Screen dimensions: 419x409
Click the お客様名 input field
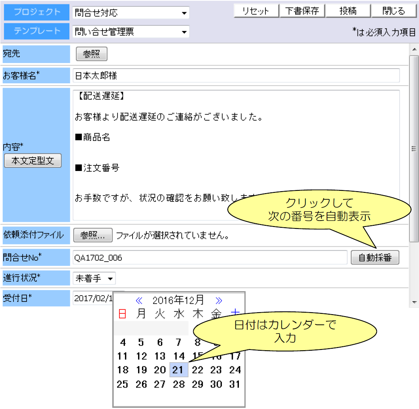point(236,76)
